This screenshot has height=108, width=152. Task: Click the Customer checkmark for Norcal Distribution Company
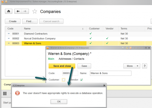point(91,38)
